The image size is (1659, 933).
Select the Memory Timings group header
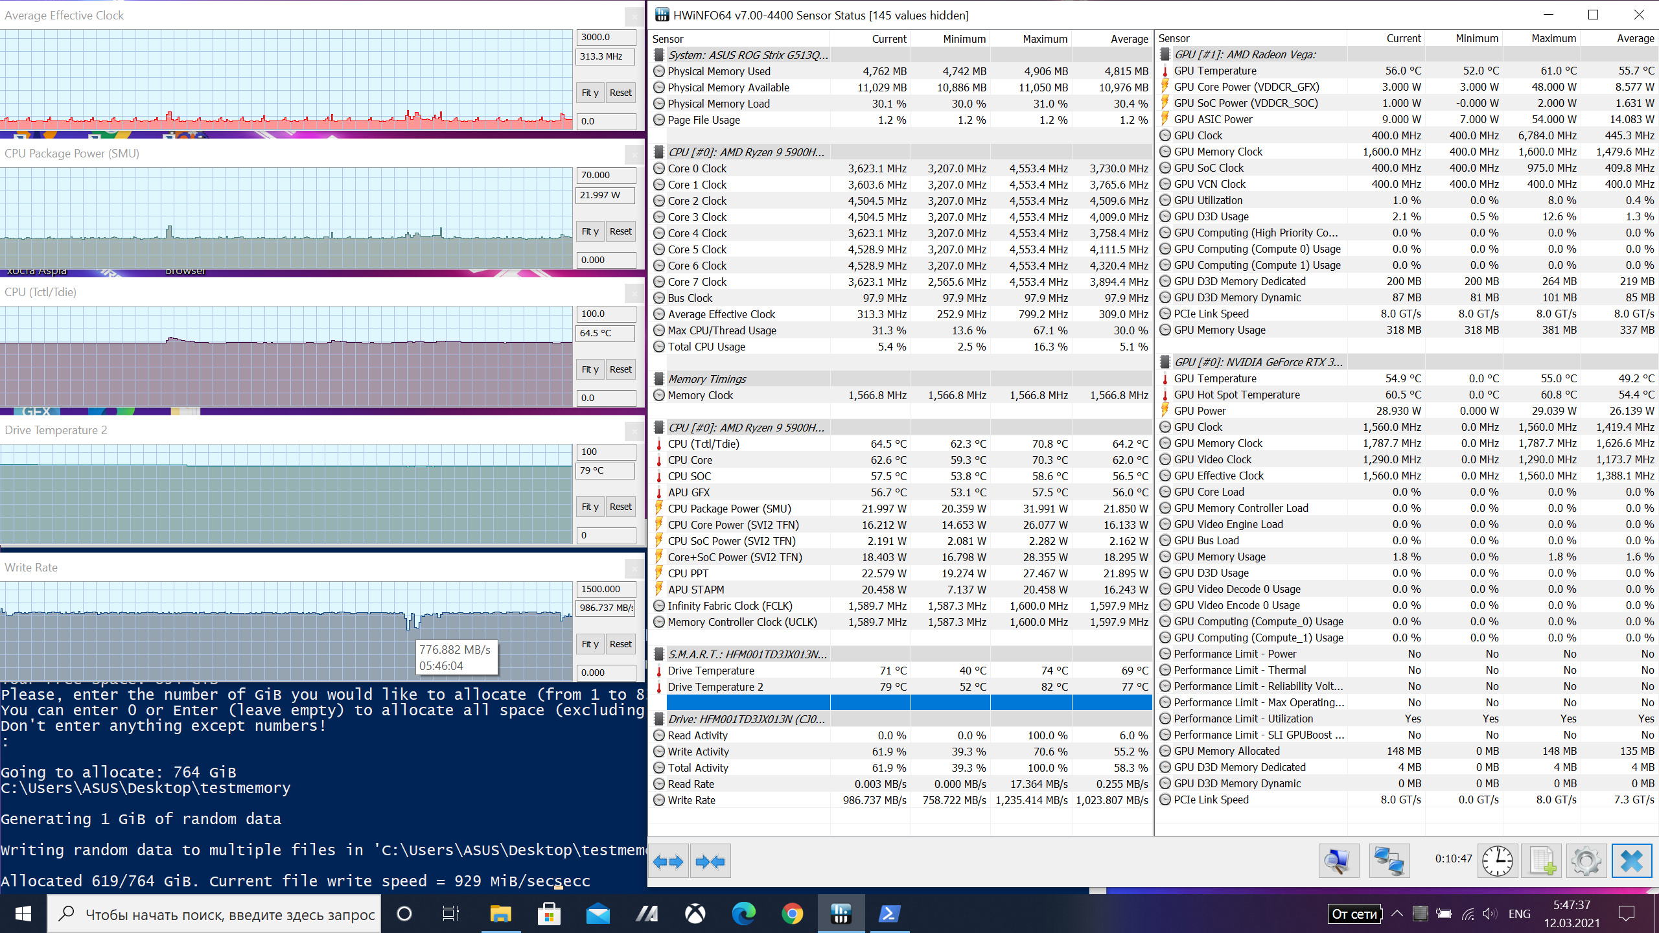(x=901, y=379)
